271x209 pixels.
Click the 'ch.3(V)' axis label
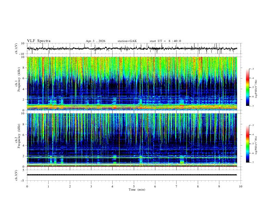16,176
